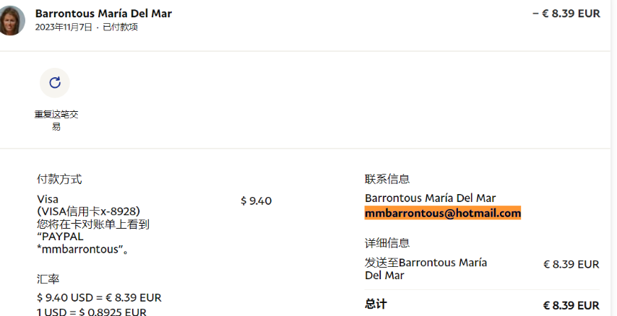This screenshot has width=617, height=316.
Task: Click the VISA信用卡x-8928 card text
Action: coord(89,211)
